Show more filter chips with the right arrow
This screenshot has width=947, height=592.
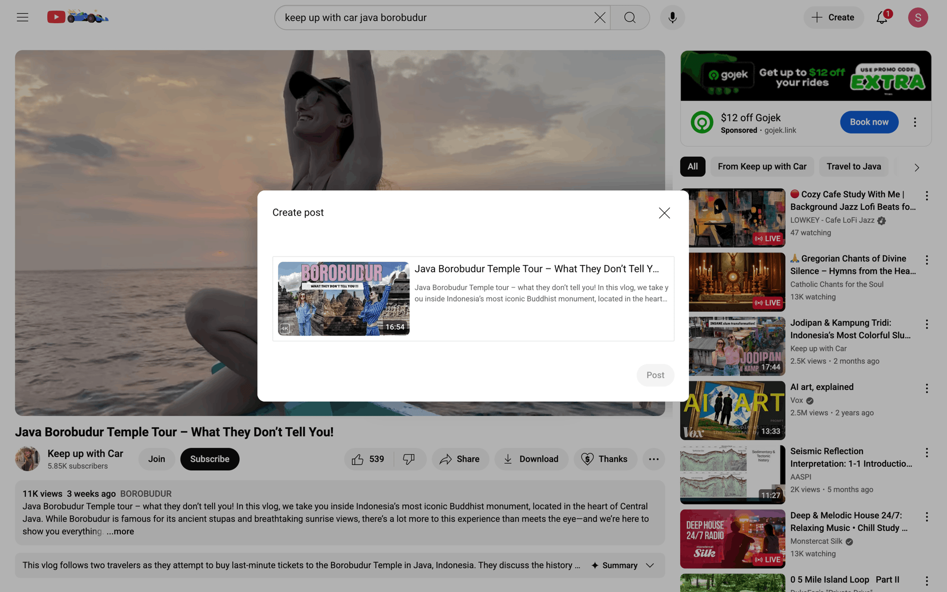pyautogui.click(x=917, y=167)
